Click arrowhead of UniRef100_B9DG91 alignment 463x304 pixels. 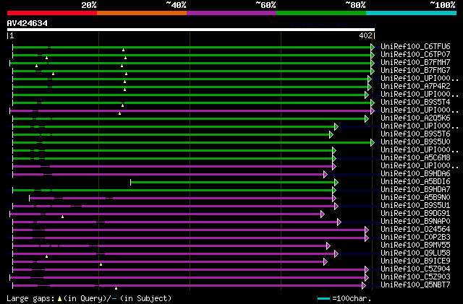coord(323,214)
